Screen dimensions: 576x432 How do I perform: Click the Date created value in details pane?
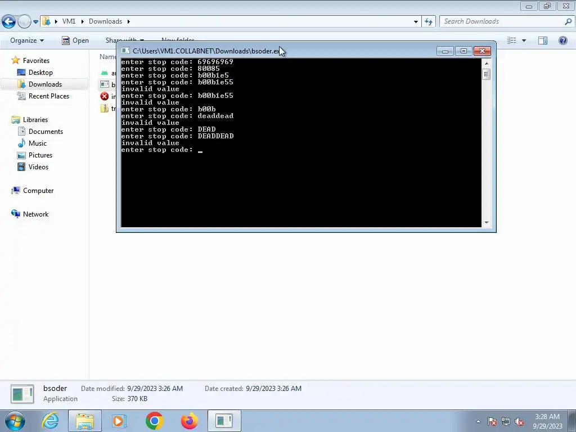pyautogui.click(x=273, y=388)
